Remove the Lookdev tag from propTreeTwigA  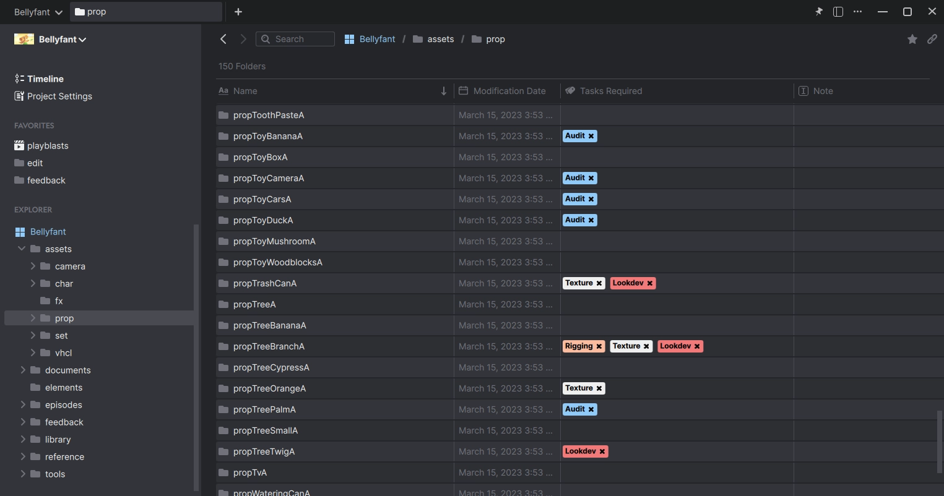click(x=602, y=451)
